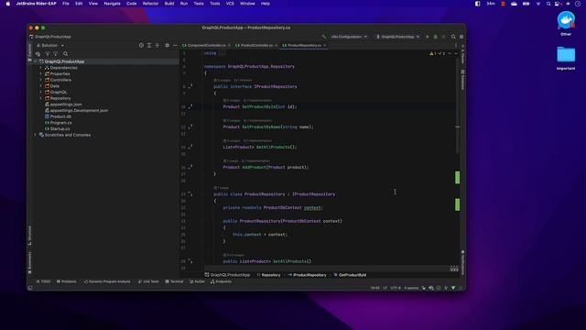Open the Solution view dropdown
The height and width of the screenshot is (330, 586).
click(50, 45)
